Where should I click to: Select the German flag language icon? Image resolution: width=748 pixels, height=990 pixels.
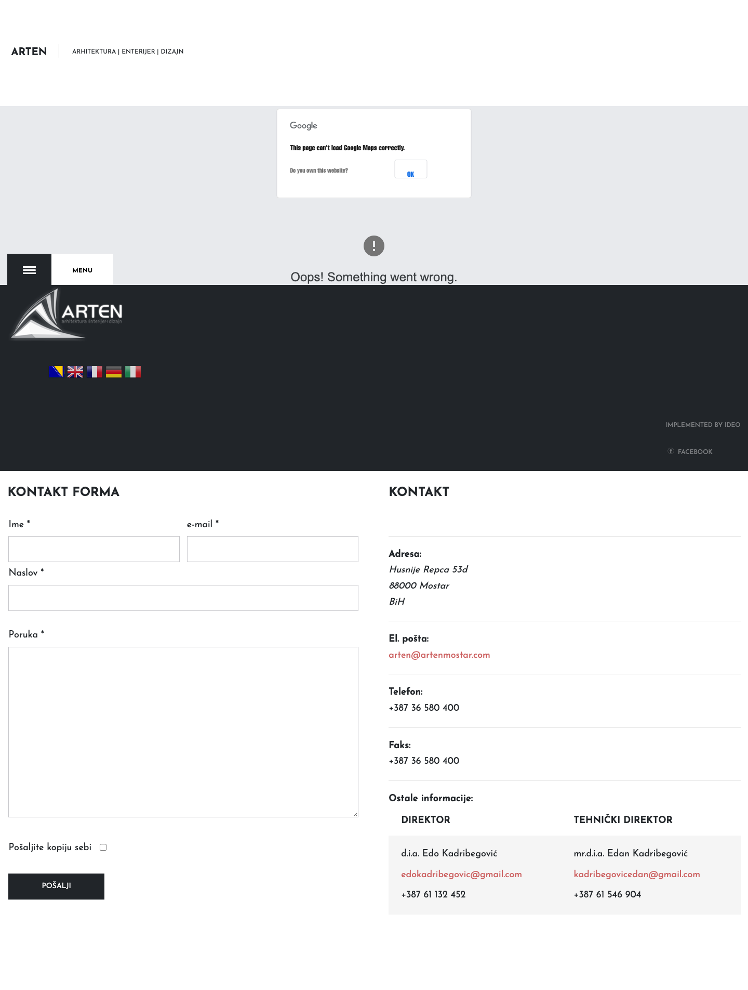[x=114, y=372]
